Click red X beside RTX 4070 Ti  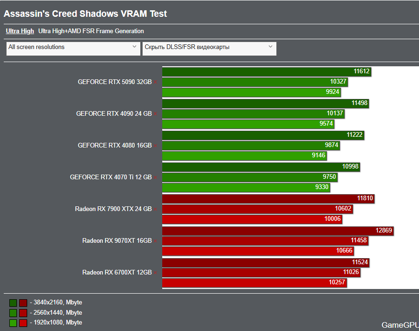pos(156,177)
